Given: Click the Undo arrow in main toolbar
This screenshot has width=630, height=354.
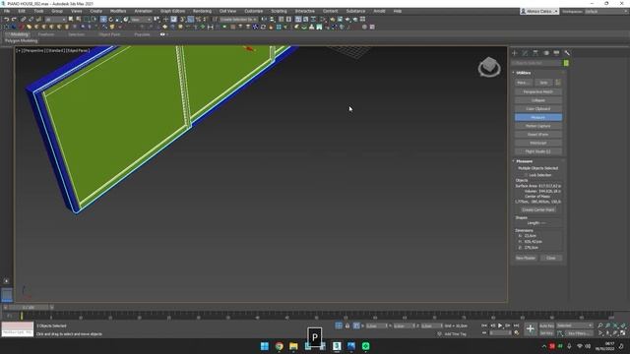Looking at the screenshot, I should 7,20.
